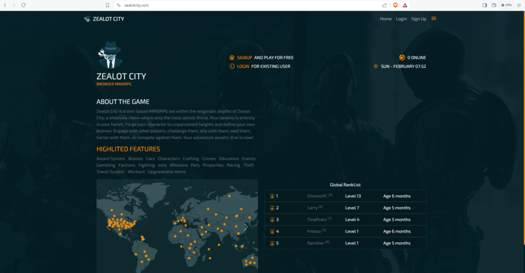Click Upgradeable Items feature text
The width and height of the screenshot is (525, 273).
167,172
